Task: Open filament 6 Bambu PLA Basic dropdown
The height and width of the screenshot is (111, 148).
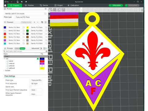Action: pos(37,34)
